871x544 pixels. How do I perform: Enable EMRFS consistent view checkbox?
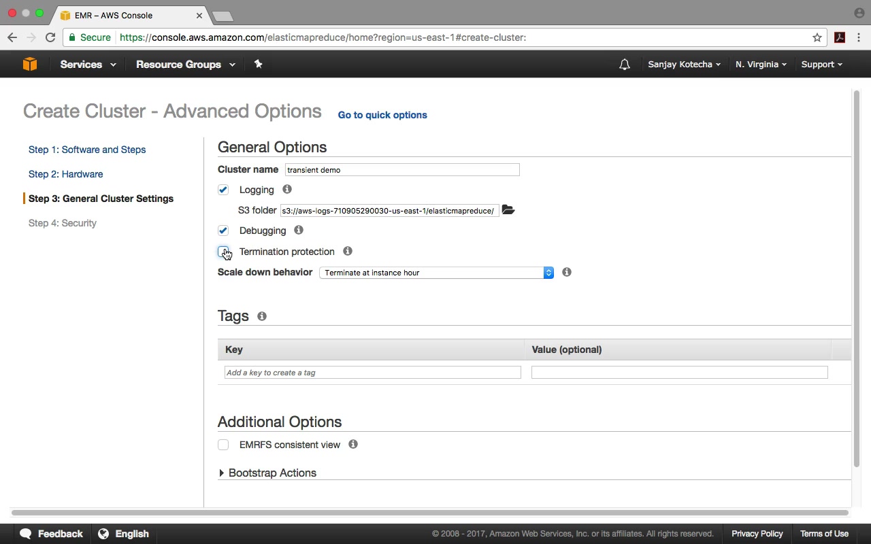click(223, 445)
